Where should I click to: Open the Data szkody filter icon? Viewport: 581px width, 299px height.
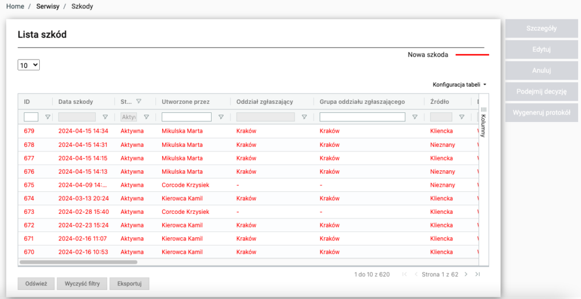point(105,117)
